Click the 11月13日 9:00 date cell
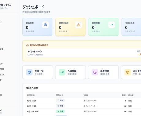Viewport: 141px width, 116px height. [33, 112]
